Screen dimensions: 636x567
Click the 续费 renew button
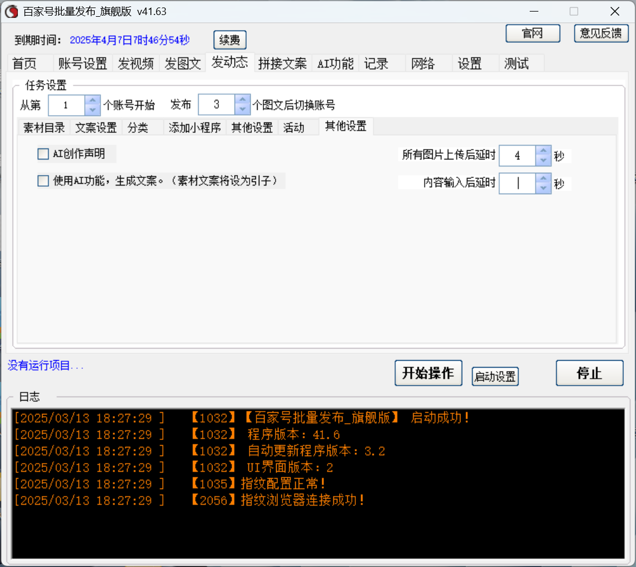(x=230, y=40)
